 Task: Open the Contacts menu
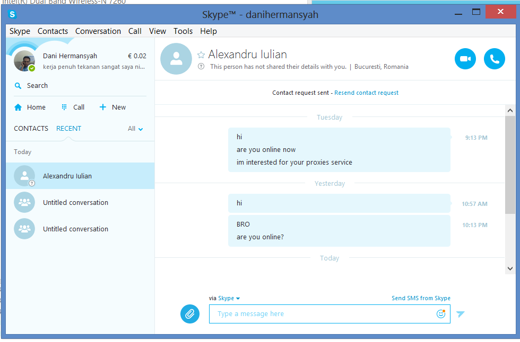pos(53,31)
